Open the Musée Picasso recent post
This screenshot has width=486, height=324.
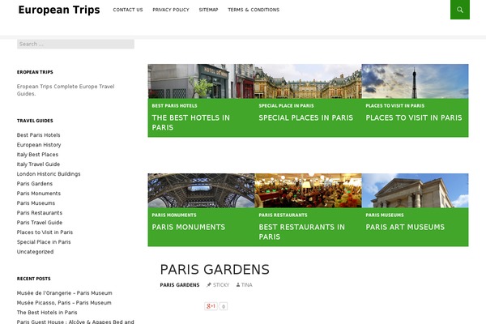(x=64, y=302)
